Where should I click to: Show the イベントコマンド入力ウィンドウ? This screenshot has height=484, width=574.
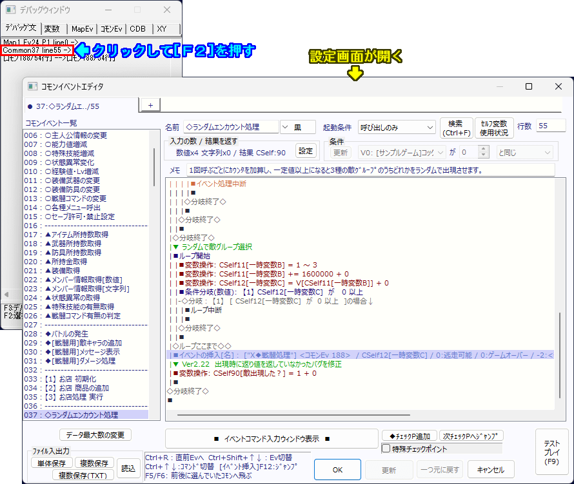(x=272, y=439)
